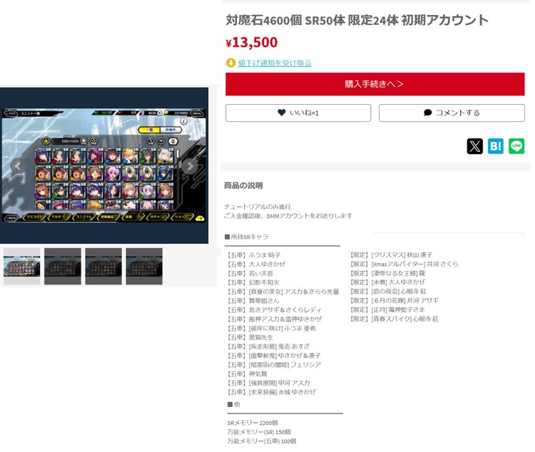Click the 商品の説明 section heading
535x452 pixels.
point(243,185)
